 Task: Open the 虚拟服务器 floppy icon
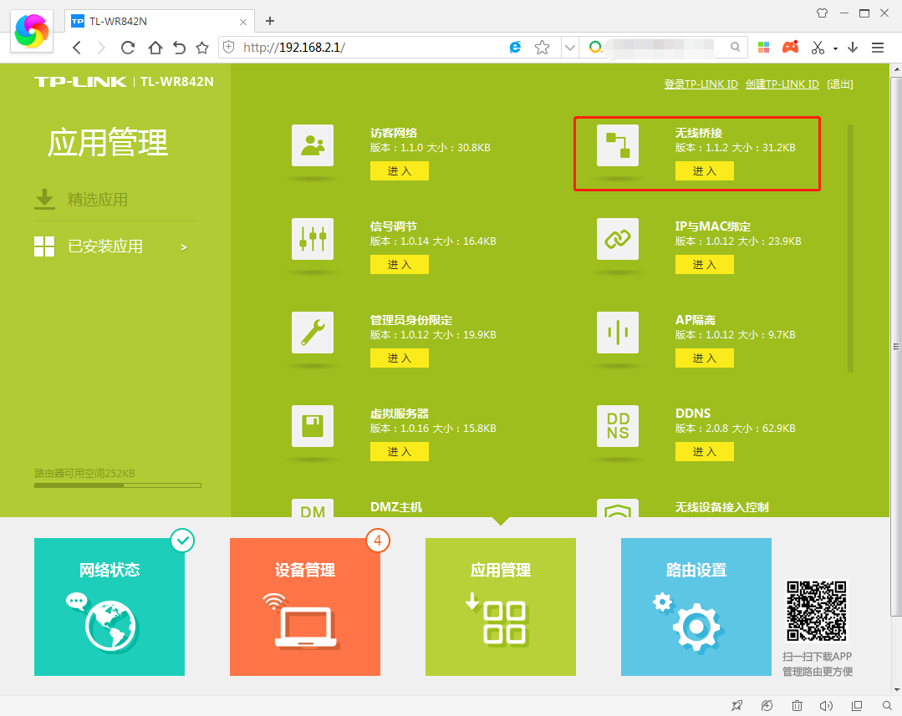pyautogui.click(x=313, y=426)
